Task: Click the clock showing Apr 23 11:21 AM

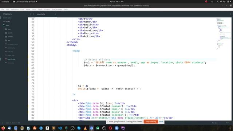Action: [116, 1]
